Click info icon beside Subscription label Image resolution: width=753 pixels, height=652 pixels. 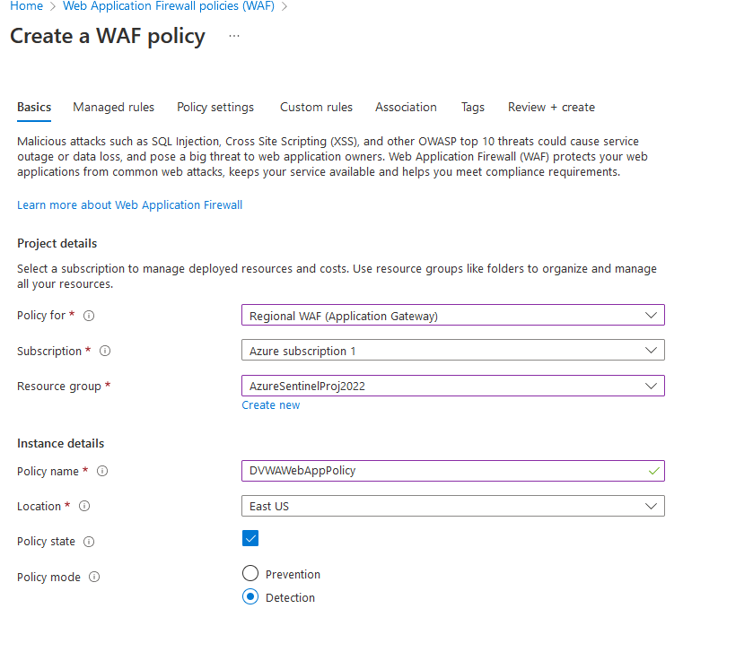click(106, 351)
